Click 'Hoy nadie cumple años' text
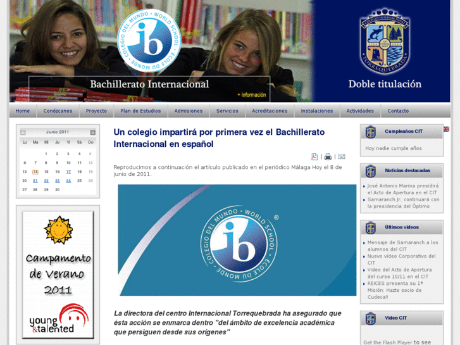 [x=394, y=148]
